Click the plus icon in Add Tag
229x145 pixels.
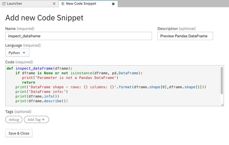click(43, 120)
